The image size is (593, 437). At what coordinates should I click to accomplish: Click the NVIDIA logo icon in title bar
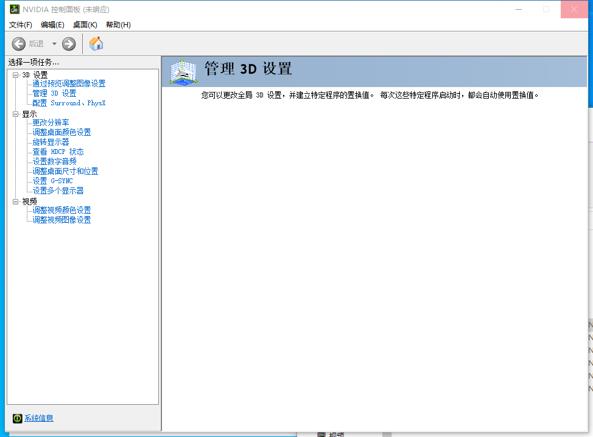coord(15,9)
